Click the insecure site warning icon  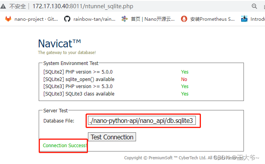pos(3,6)
